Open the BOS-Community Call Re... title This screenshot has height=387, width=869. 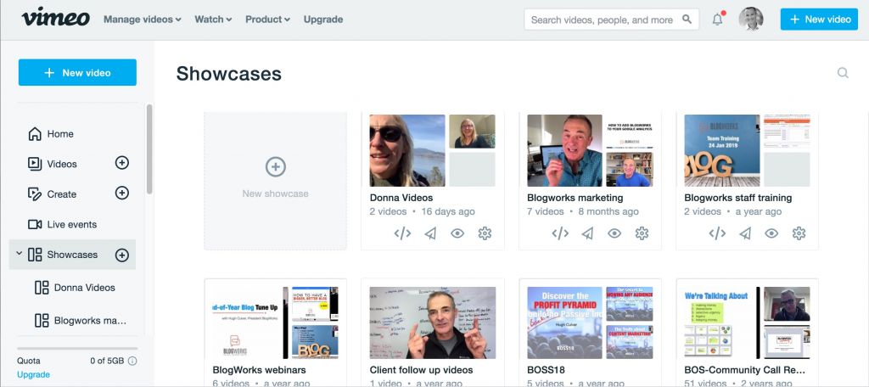point(745,370)
